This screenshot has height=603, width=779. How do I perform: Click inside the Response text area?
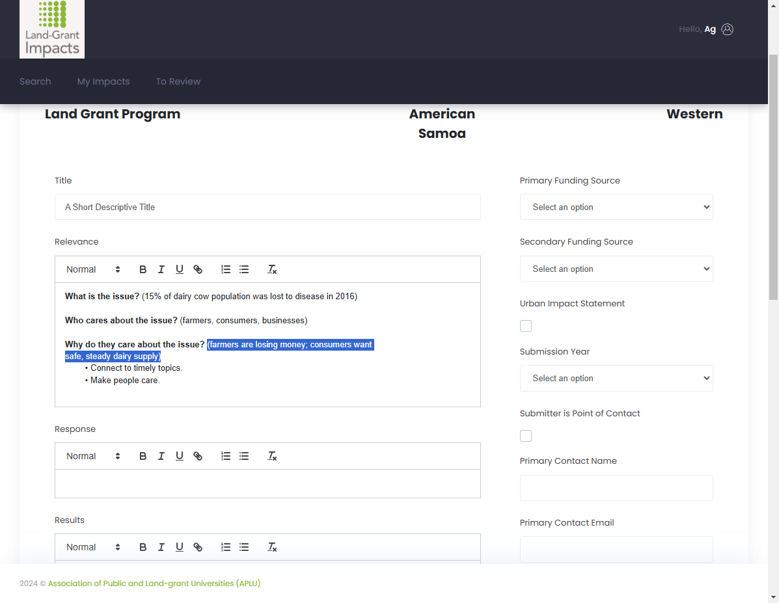267,483
